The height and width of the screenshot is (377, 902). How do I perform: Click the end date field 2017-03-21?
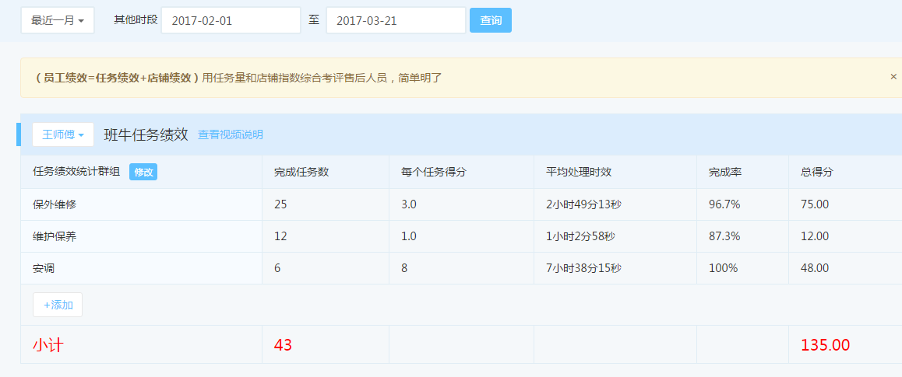tap(396, 20)
